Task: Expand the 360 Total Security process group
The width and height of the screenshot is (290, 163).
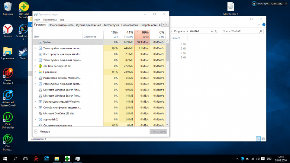Action: click(x=36, y=66)
